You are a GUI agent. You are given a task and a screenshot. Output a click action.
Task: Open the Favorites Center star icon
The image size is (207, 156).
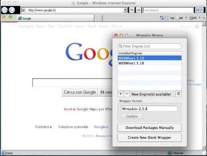point(4,16)
